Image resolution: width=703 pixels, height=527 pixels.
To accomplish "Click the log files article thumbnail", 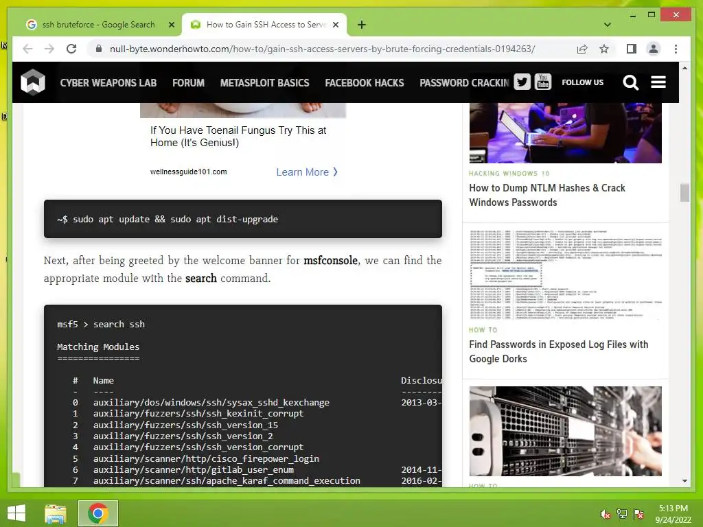I will (x=566, y=274).
